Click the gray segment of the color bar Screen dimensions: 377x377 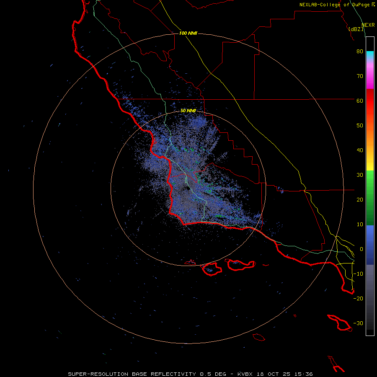point(370,297)
